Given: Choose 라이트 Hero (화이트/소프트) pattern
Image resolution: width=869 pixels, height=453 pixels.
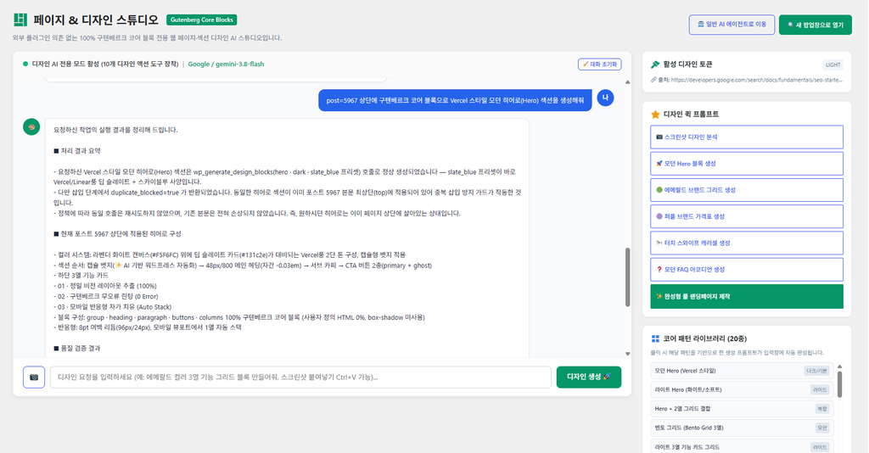Looking at the screenshot, I should (742, 390).
